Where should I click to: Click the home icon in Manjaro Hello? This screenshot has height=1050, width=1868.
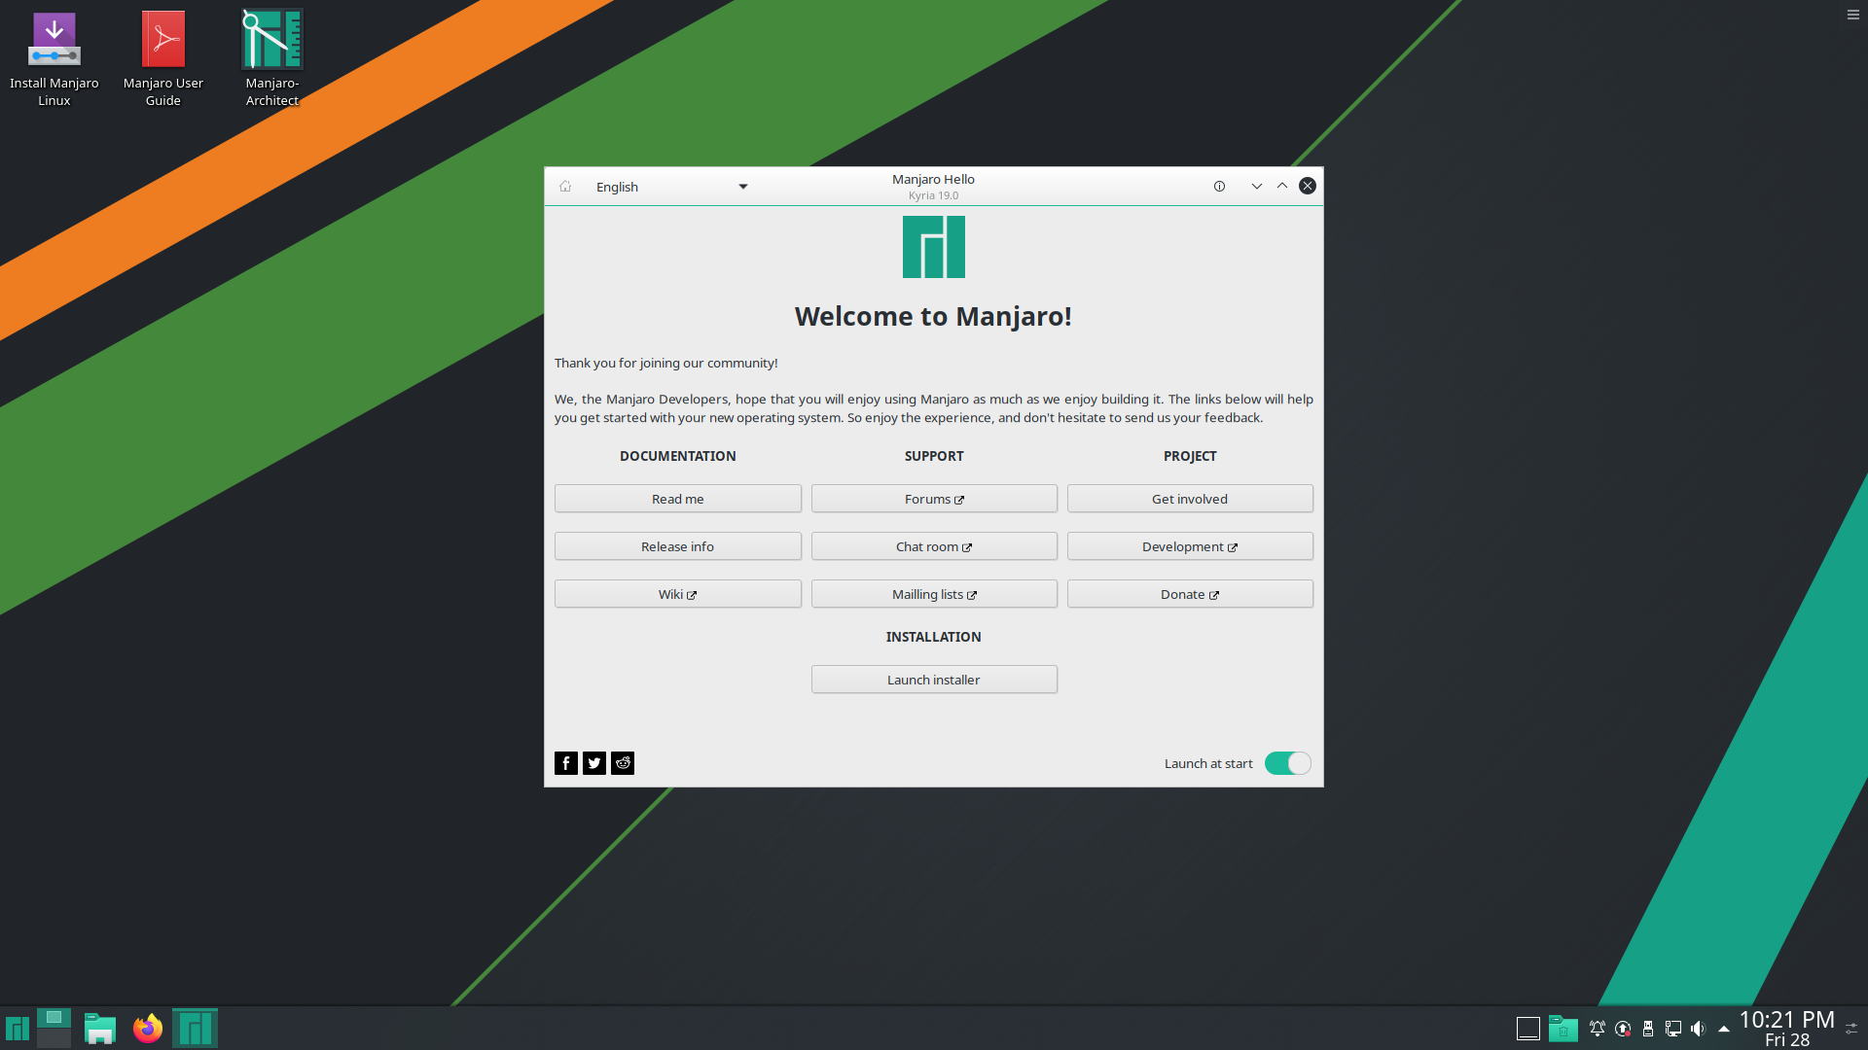565,187
